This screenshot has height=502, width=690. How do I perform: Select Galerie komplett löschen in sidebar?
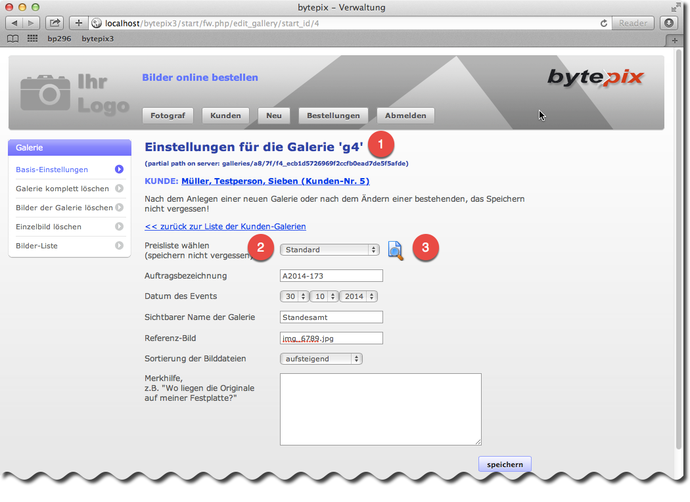click(x=62, y=189)
